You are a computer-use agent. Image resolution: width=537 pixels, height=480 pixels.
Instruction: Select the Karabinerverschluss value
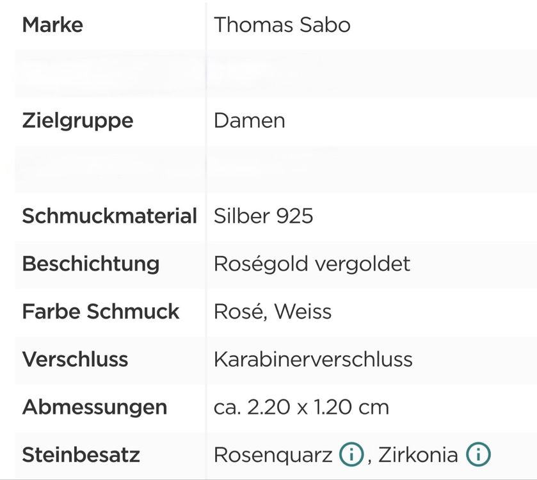(x=313, y=360)
